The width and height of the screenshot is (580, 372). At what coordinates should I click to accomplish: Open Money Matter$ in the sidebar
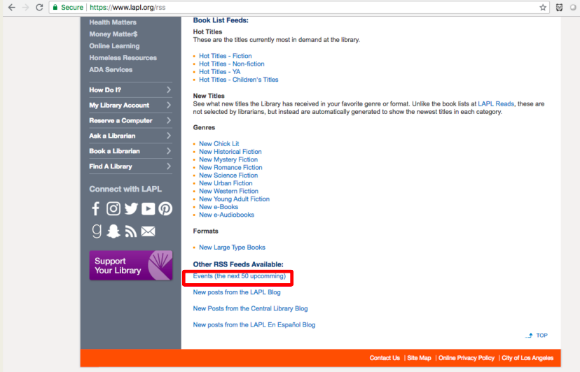point(113,34)
